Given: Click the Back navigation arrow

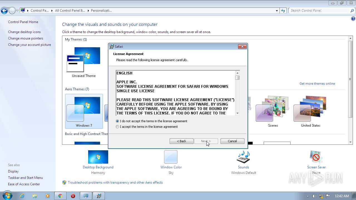Looking at the screenshot, I should coord(4,11).
